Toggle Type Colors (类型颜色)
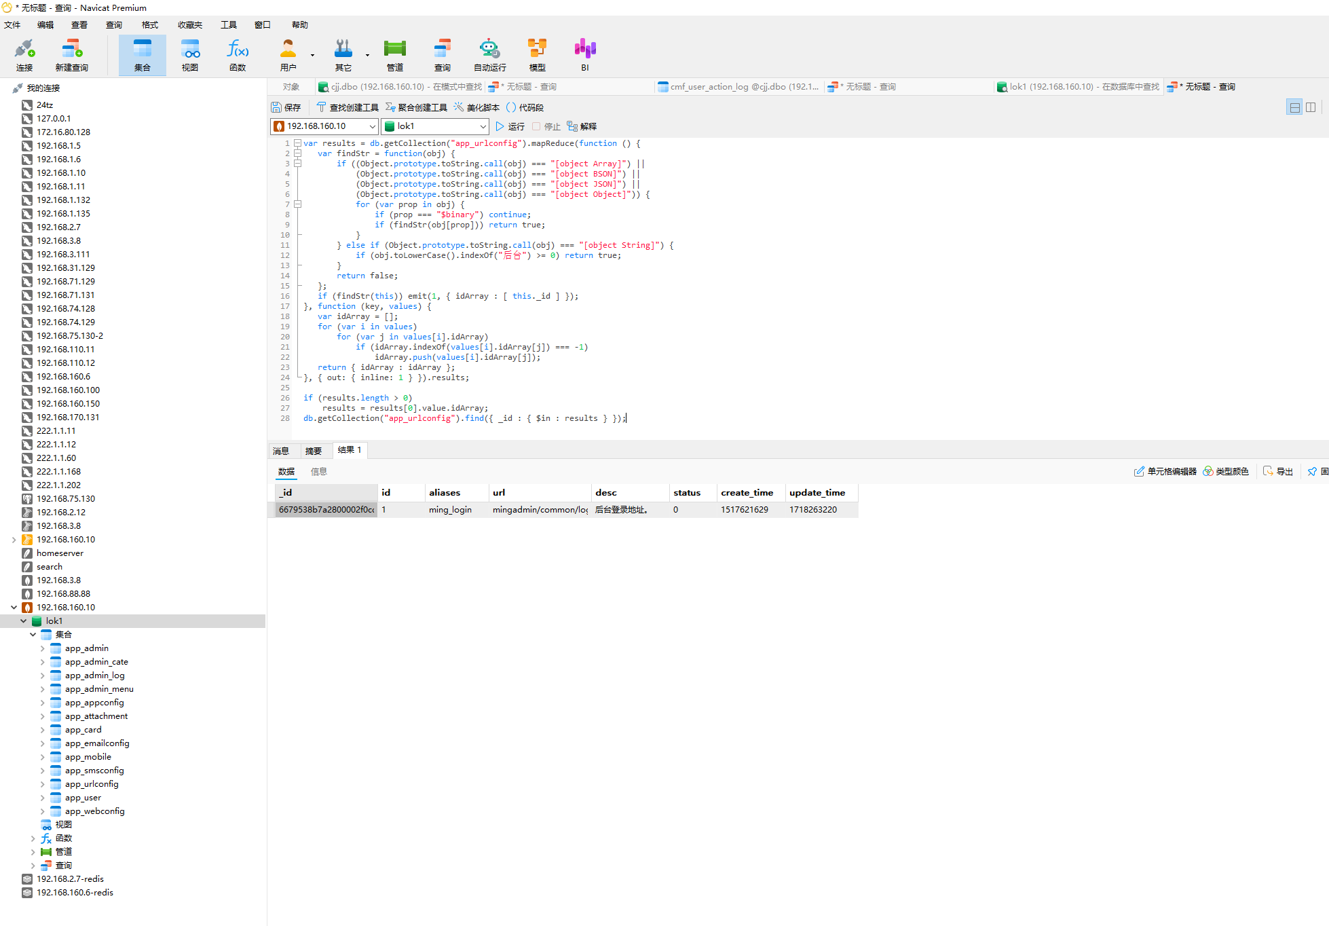Viewport: 1329px width, 926px height. pyautogui.click(x=1226, y=471)
